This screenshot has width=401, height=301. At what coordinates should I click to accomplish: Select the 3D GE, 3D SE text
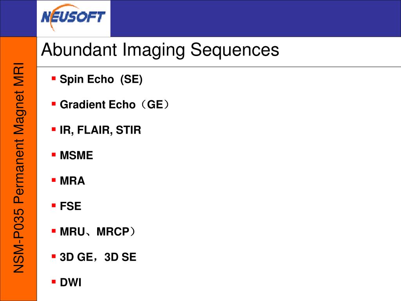[98, 257]
